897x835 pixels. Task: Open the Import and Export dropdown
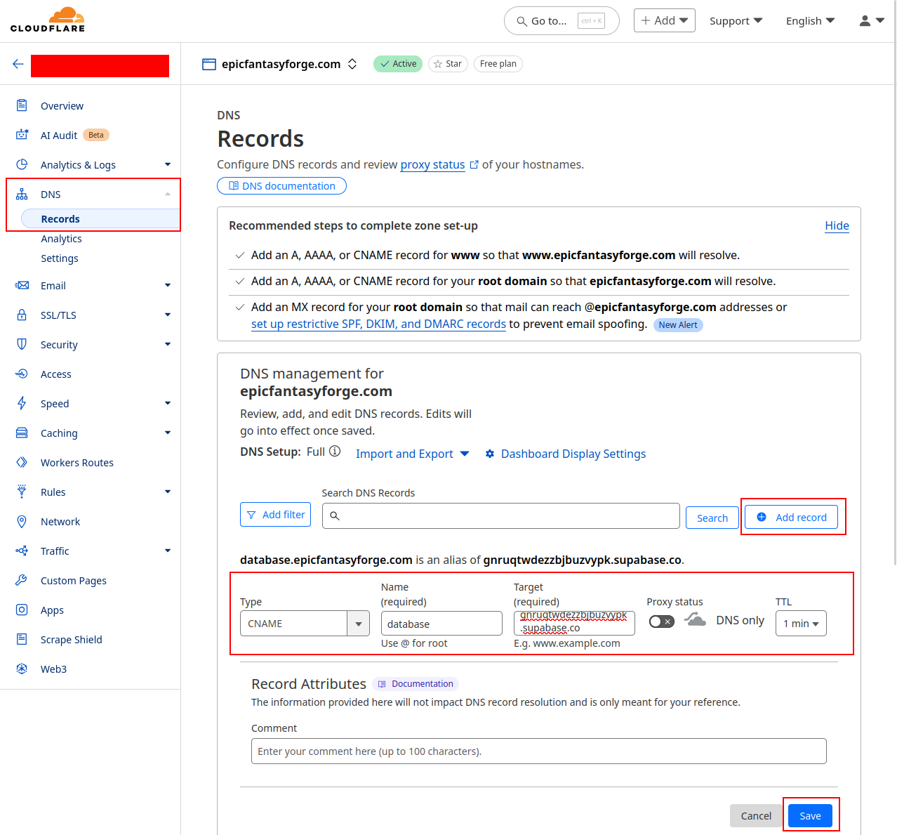[x=412, y=454]
